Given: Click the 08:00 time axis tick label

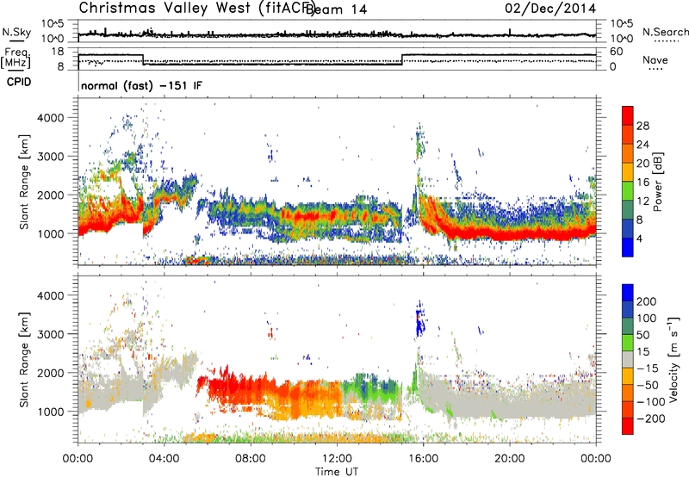Looking at the screenshot, I should (251, 459).
